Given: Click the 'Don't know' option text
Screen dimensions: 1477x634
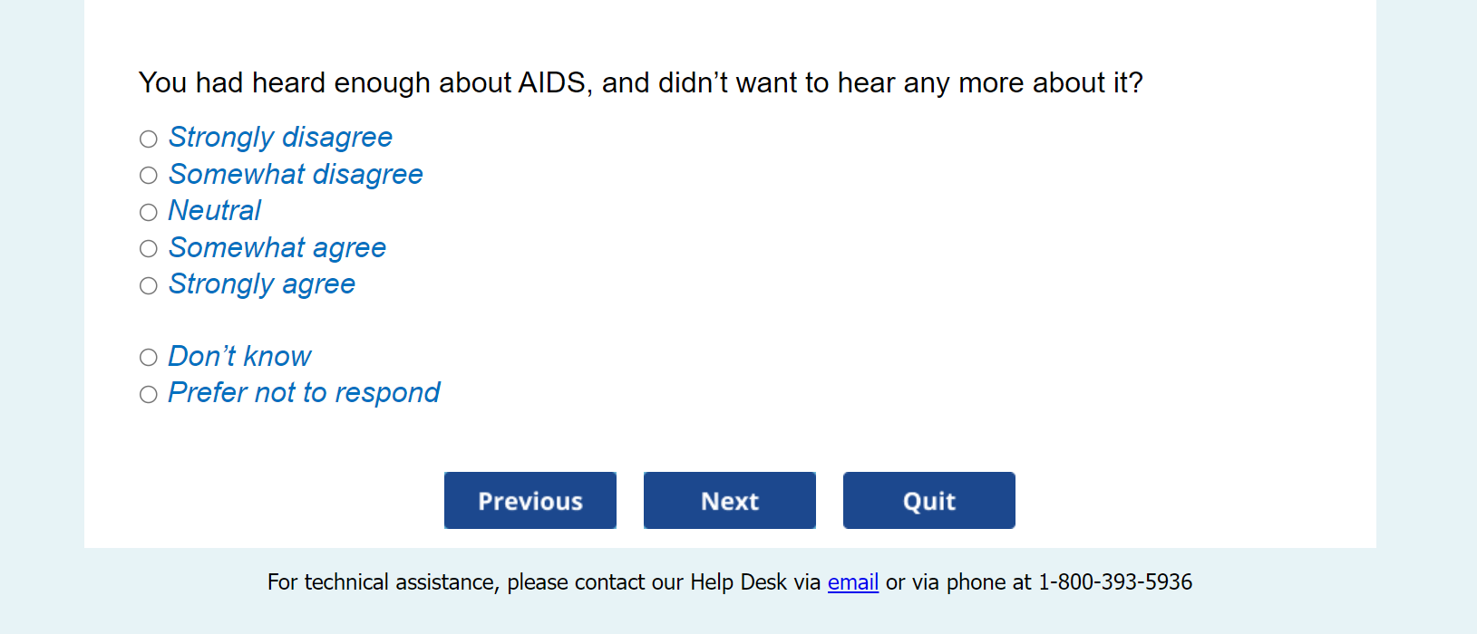Looking at the screenshot, I should click(239, 356).
